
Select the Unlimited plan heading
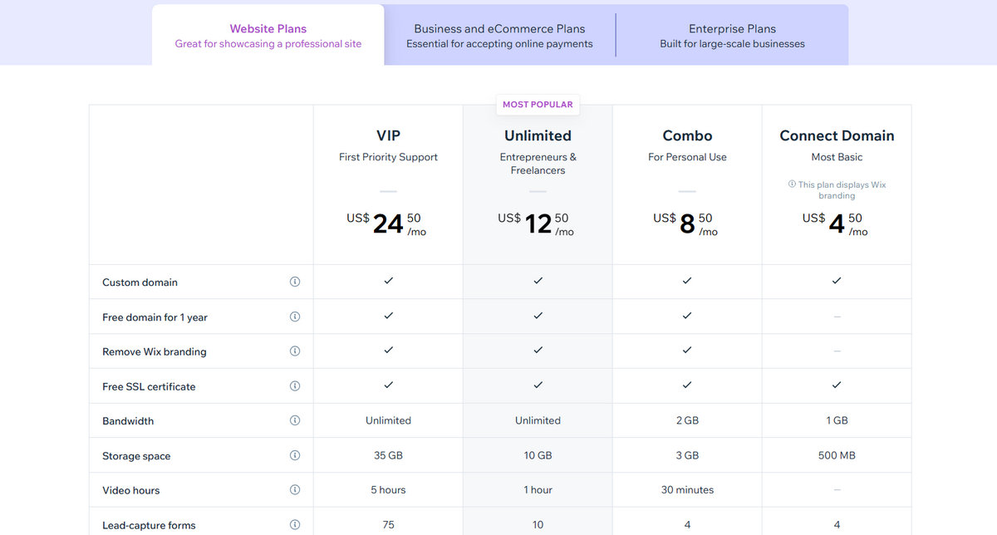538,135
